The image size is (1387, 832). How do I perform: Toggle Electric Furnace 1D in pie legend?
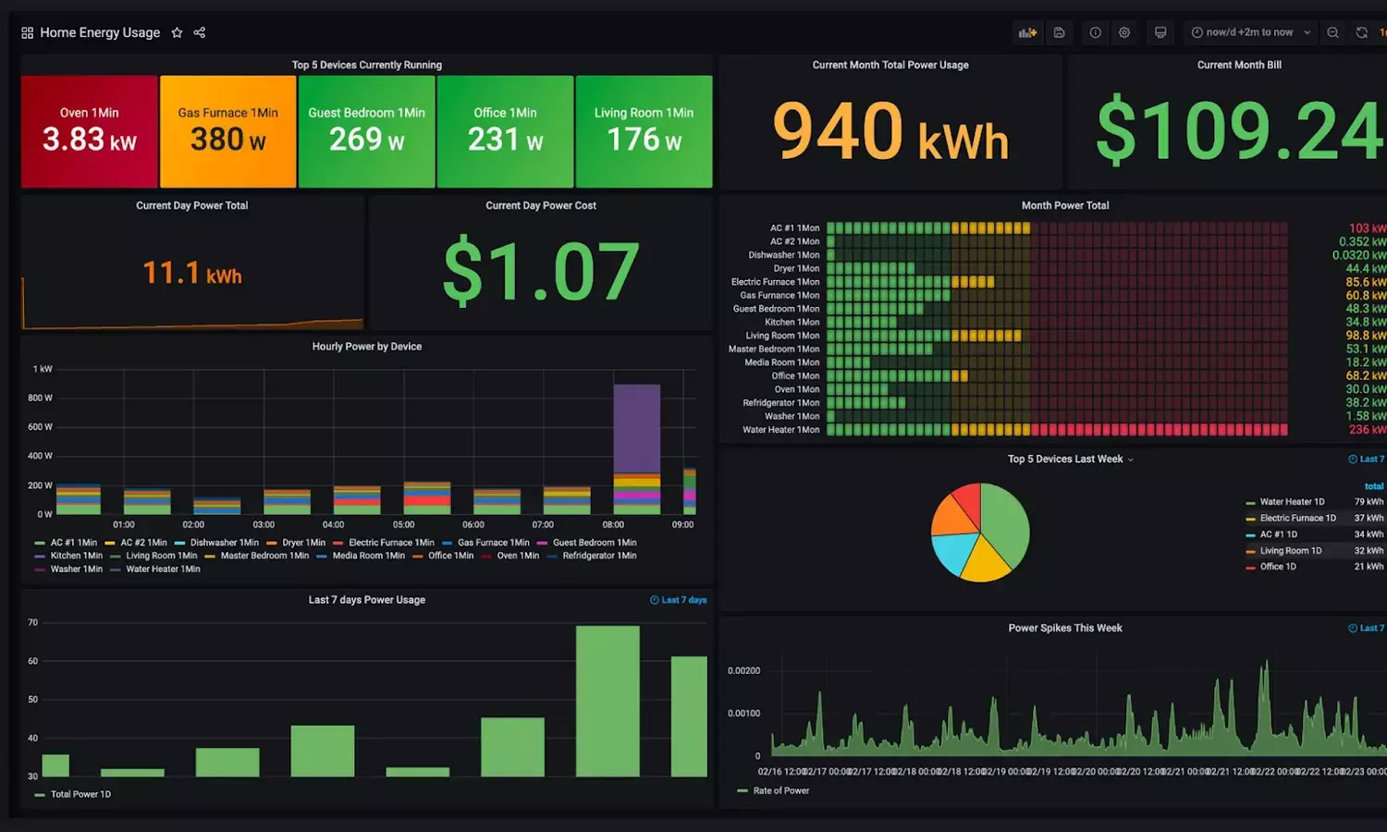click(1297, 519)
